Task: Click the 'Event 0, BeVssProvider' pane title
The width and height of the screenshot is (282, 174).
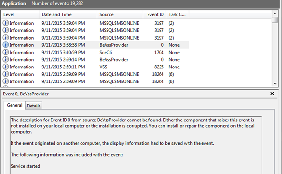Action: pyautogui.click(x=26, y=94)
